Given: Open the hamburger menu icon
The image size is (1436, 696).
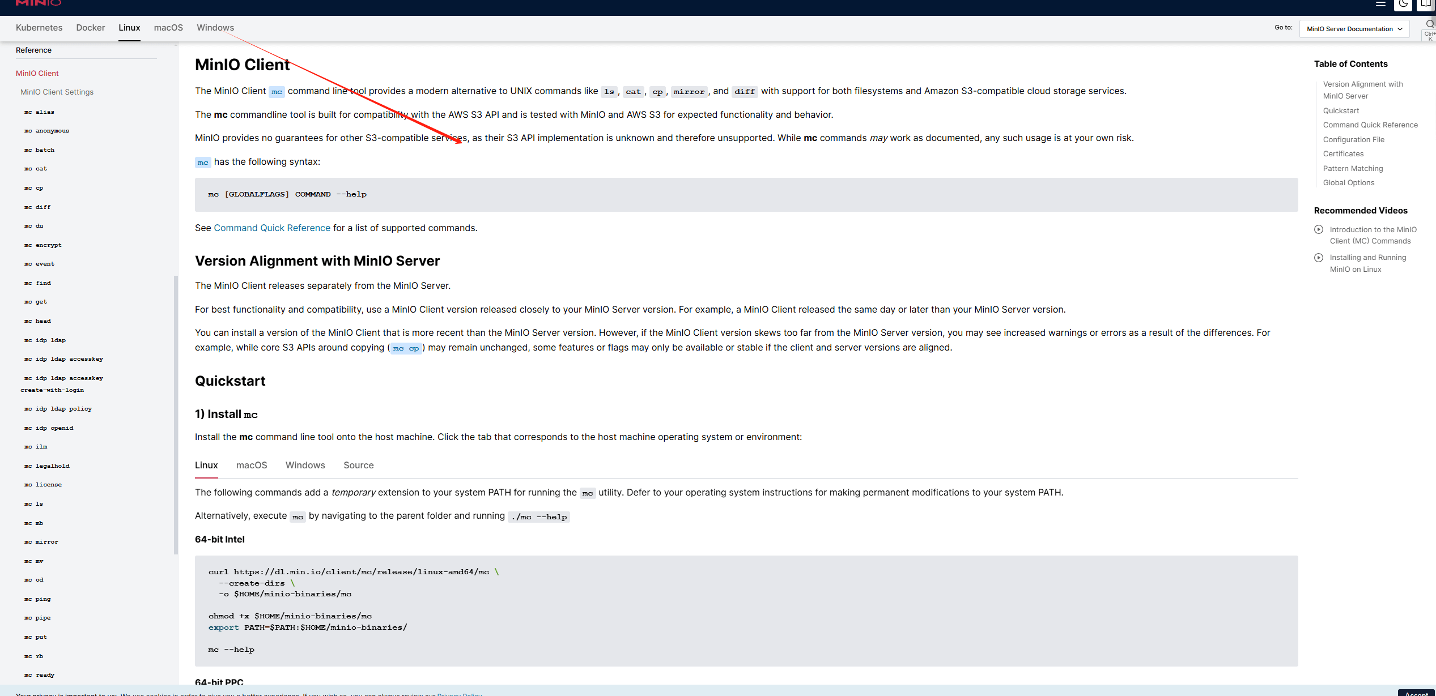Looking at the screenshot, I should (1380, 3).
